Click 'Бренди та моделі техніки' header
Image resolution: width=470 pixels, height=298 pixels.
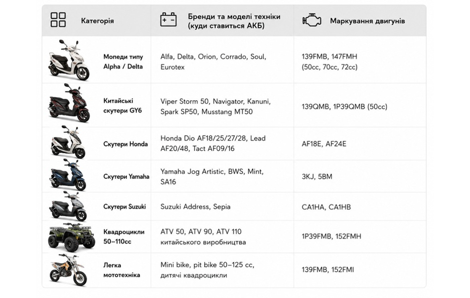click(x=234, y=17)
